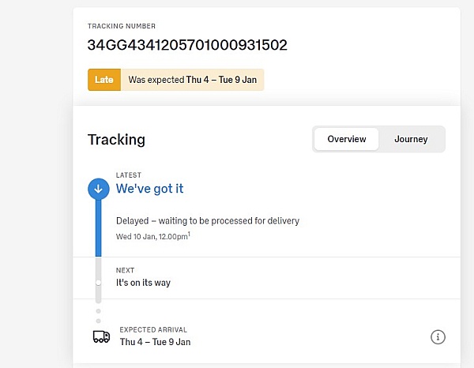Click the grey circle marker beside Next step
The image size is (474, 368).
98,282
